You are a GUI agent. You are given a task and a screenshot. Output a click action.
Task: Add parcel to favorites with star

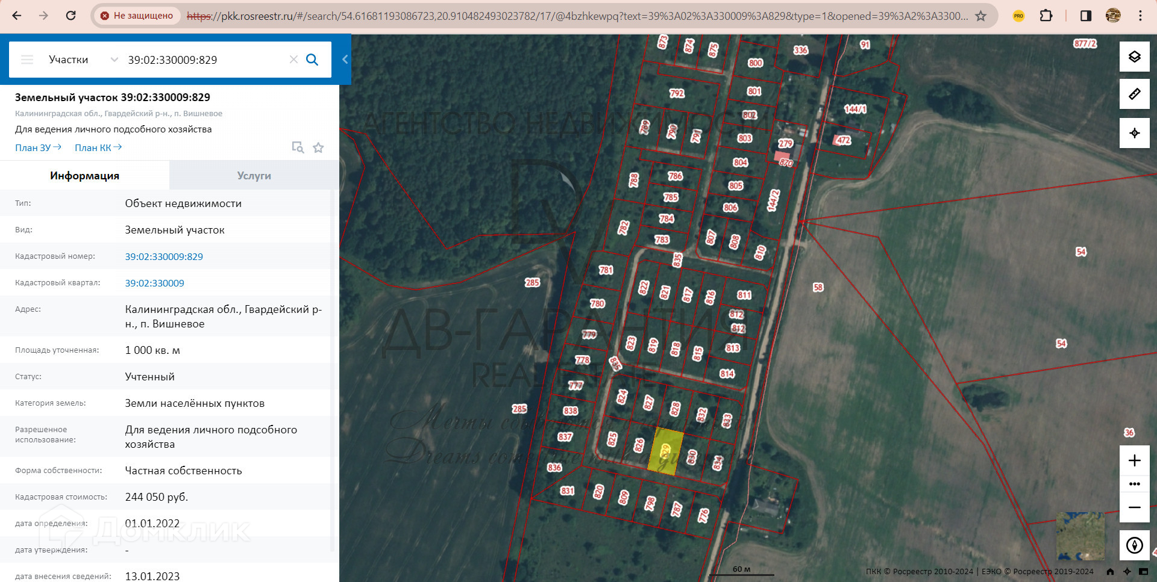click(x=318, y=147)
